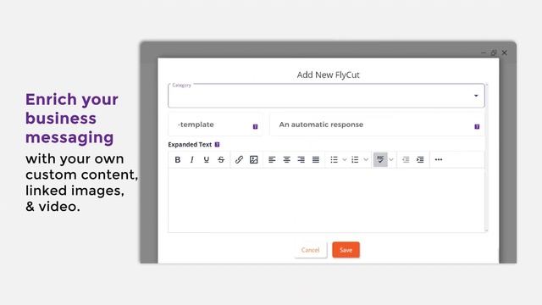Insert an image into Expanded Text

pos(254,159)
